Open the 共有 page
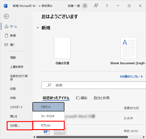Viewport: 146px width, 139px height. (13, 98)
